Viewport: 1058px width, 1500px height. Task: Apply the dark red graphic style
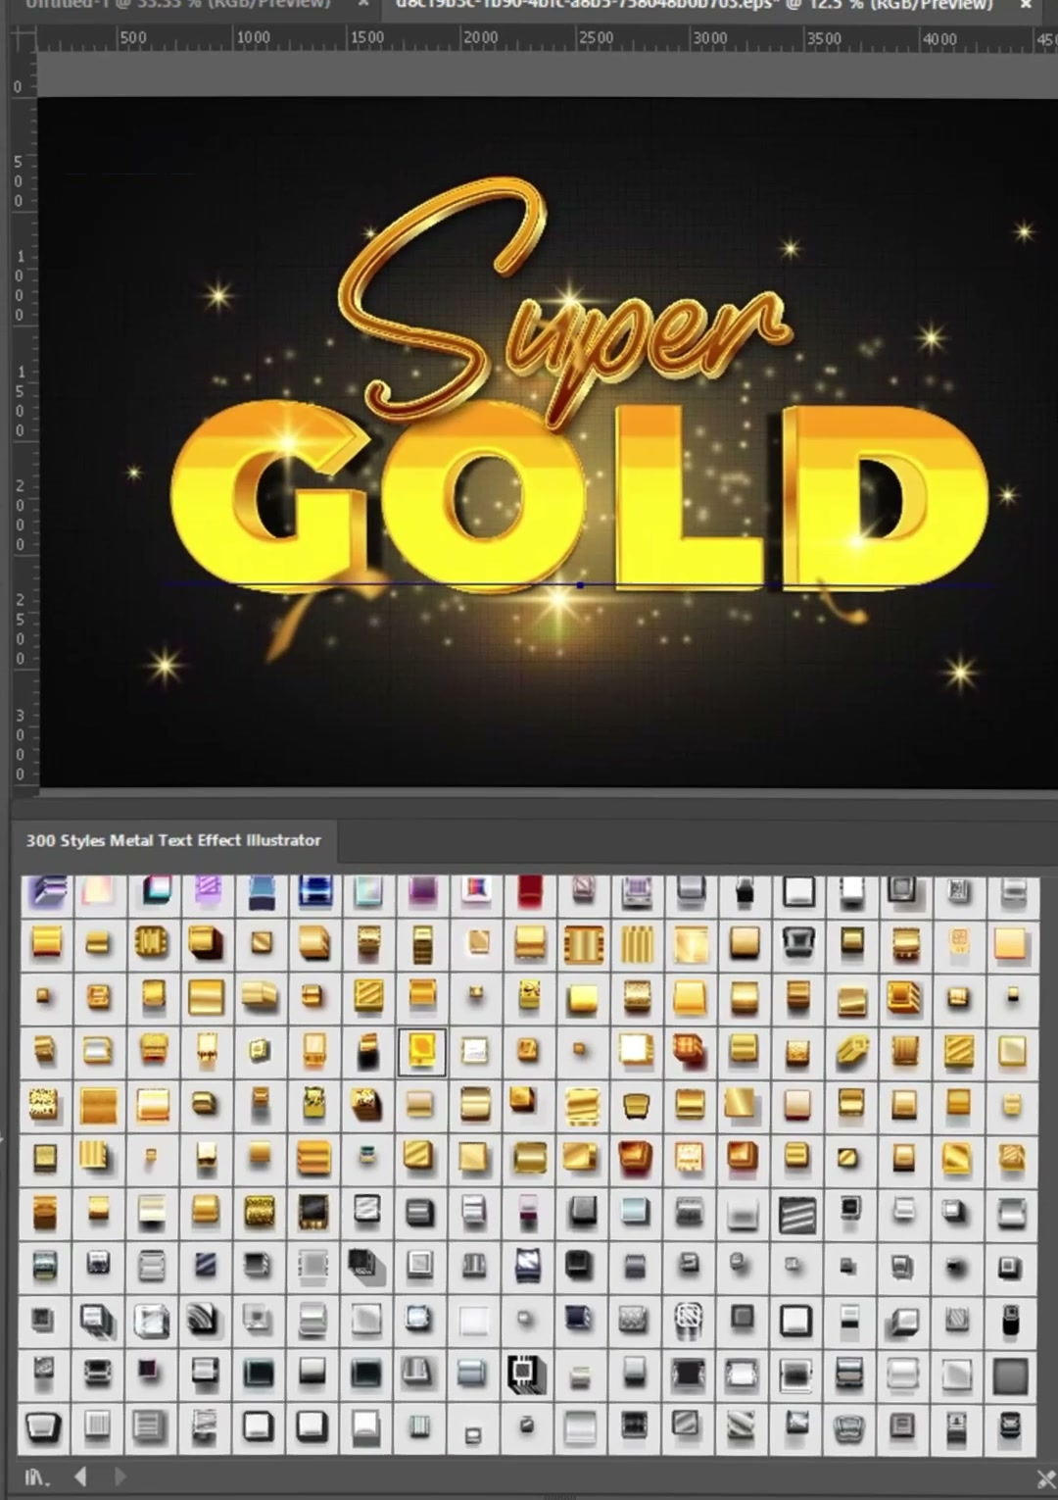coord(530,890)
